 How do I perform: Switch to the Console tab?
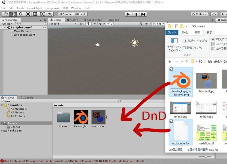(x=26, y=97)
